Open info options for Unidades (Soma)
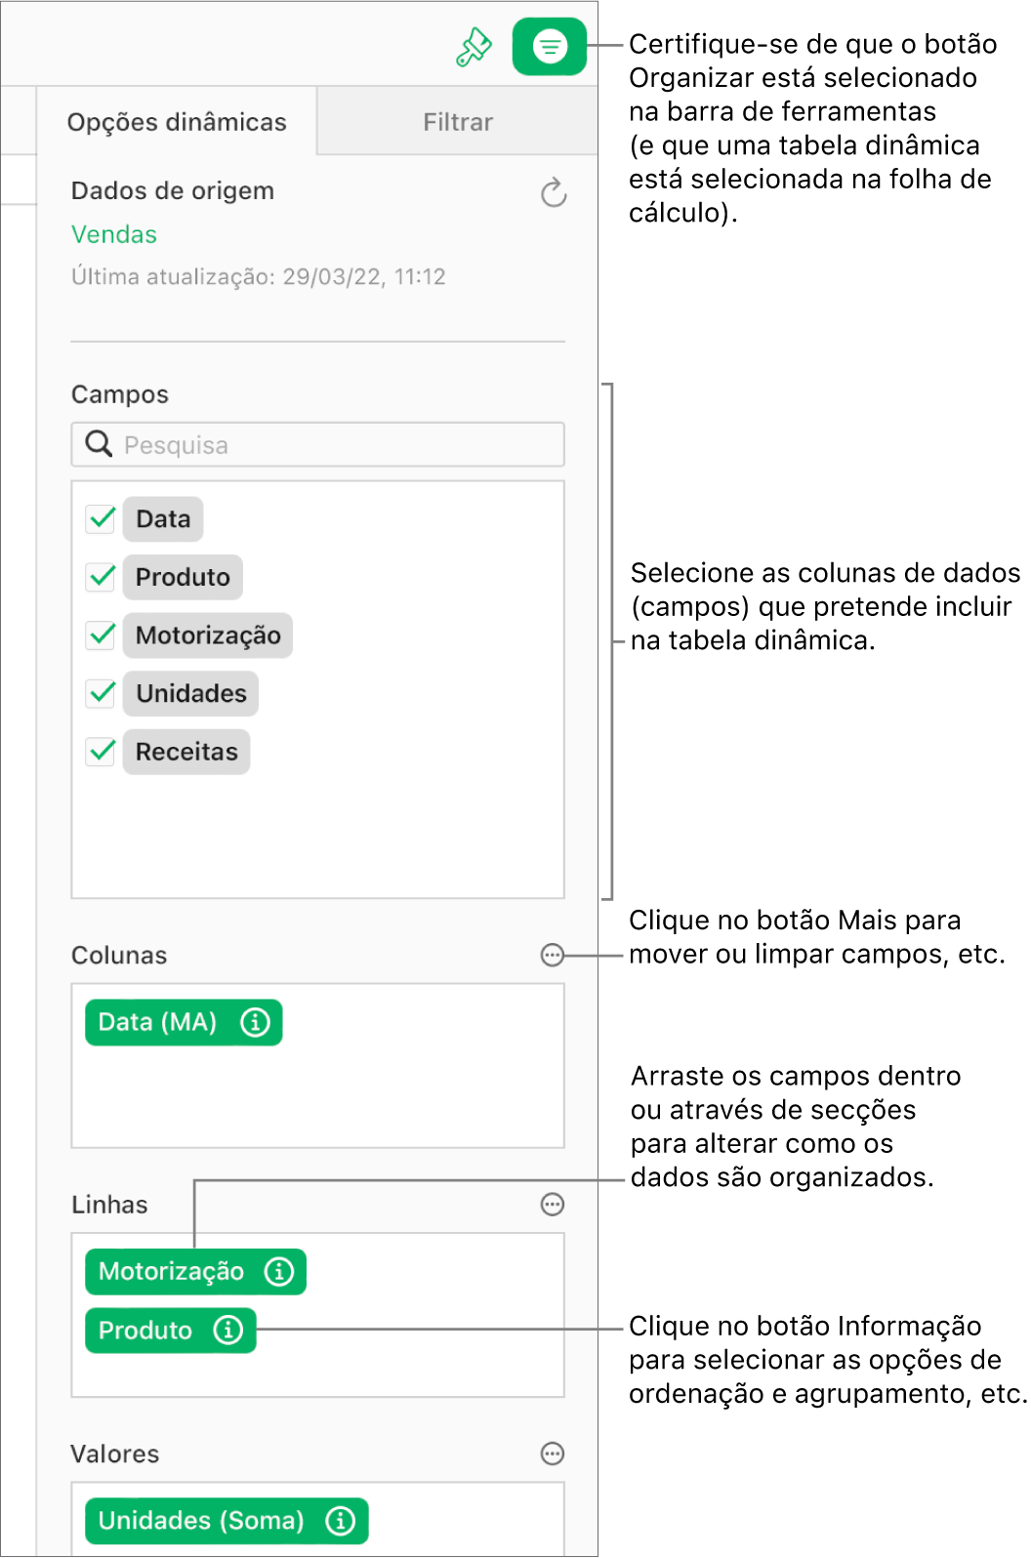This screenshot has height=1558, width=1031. 339,1520
